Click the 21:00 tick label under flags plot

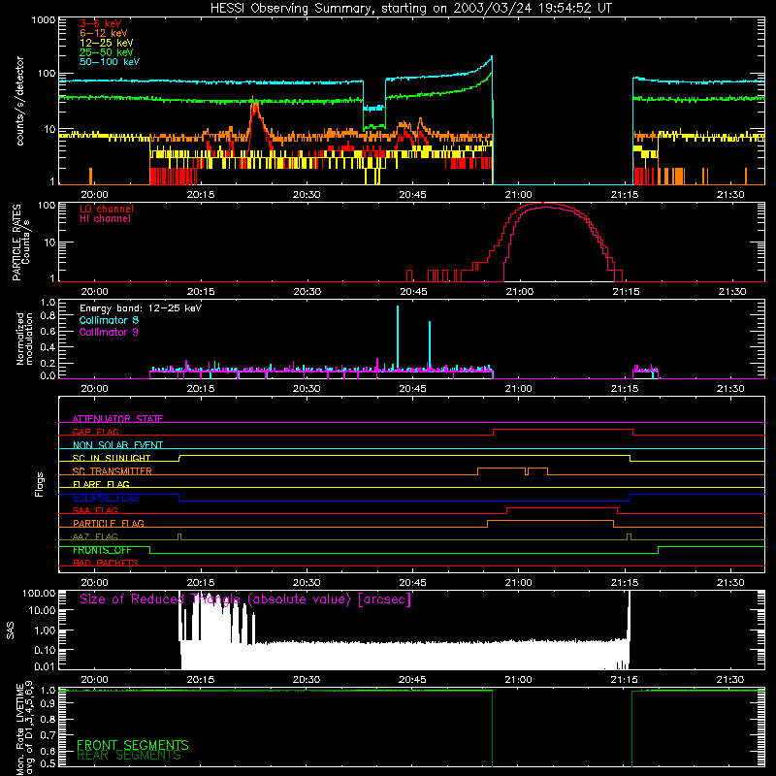[519, 583]
